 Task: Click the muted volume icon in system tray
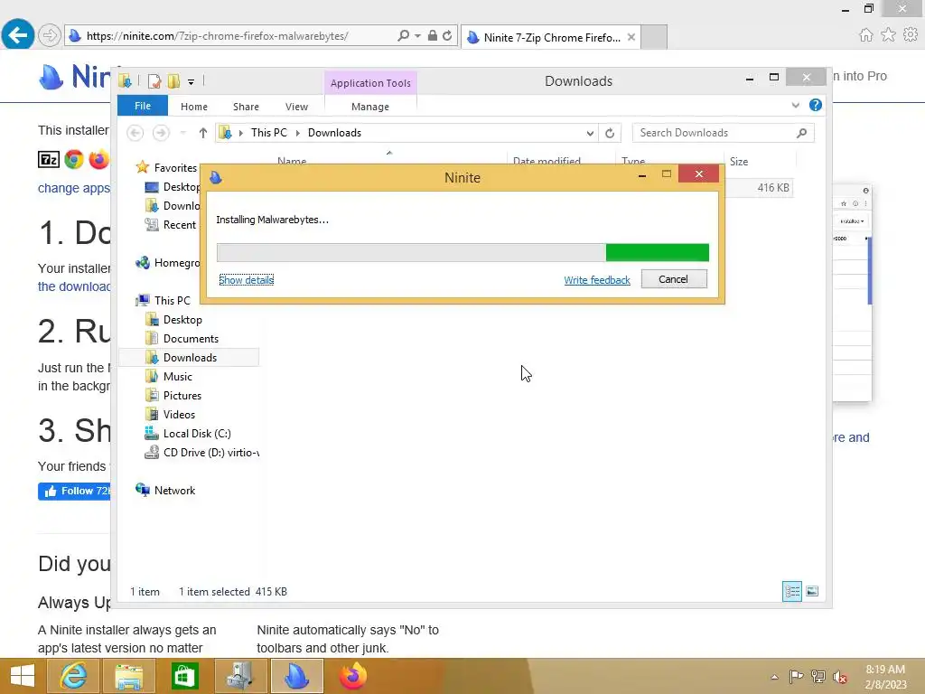pyautogui.click(x=840, y=677)
